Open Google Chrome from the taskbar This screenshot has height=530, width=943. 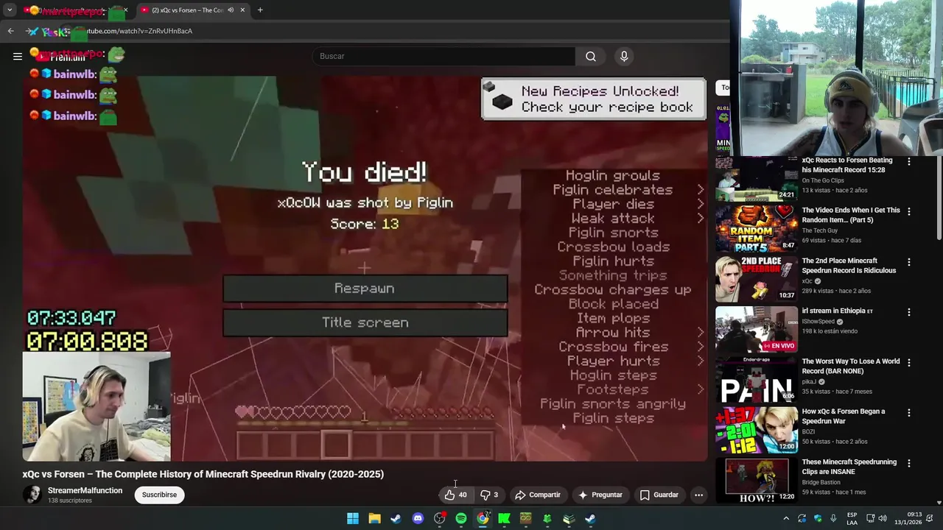pos(483,518)
